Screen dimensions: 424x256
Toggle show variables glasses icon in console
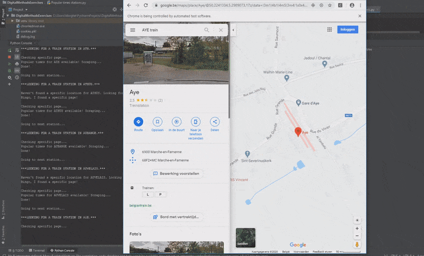click(x=17, y=71)
